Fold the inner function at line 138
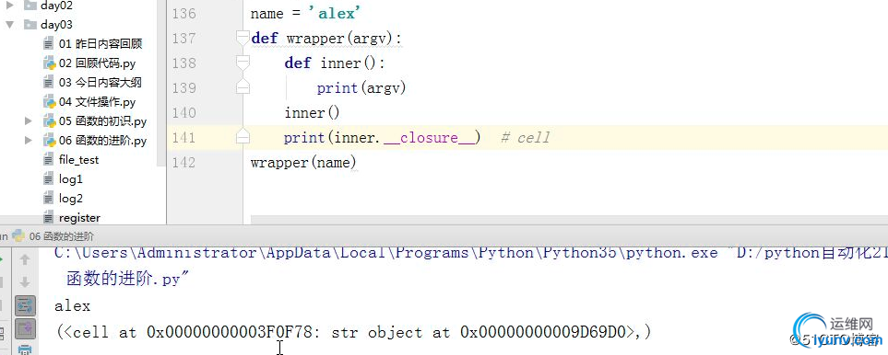 pyautogui.click(x=243, y=63)
